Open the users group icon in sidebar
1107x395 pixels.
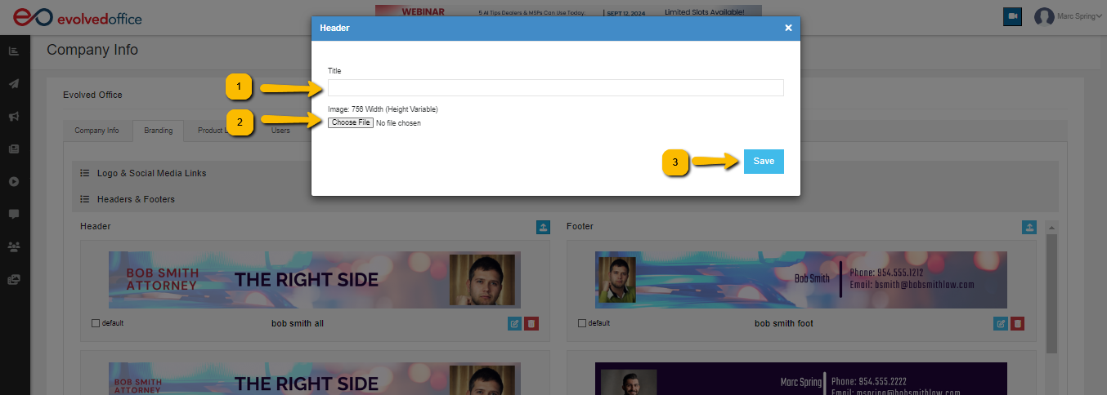tap(14, 246)
